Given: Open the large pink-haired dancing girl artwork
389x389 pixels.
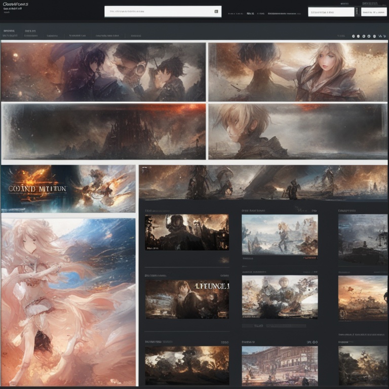Looking at the screenshot, I should [x=68, y=302].
